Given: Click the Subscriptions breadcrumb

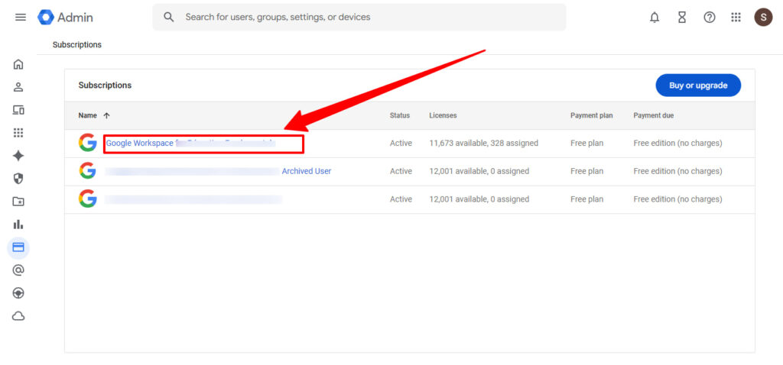Looking at the screenshot, I should click(x=76, y=45).
